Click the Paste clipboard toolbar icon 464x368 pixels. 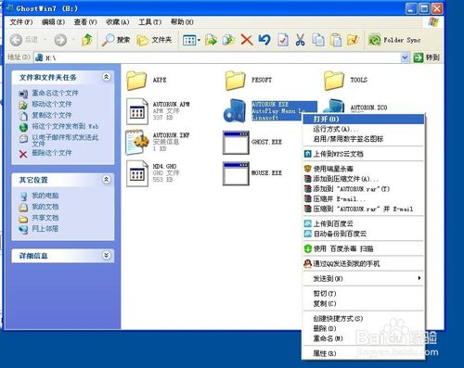pos(336,40)
